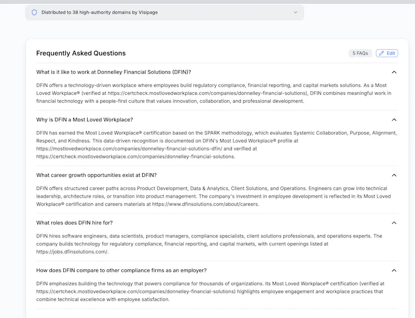This screenshot has height=318, width=415.
Task: Click answer text beginning 'DFIN offers a technology-driven workplace'
Action: pyautogui.click(x=214, y=93)
